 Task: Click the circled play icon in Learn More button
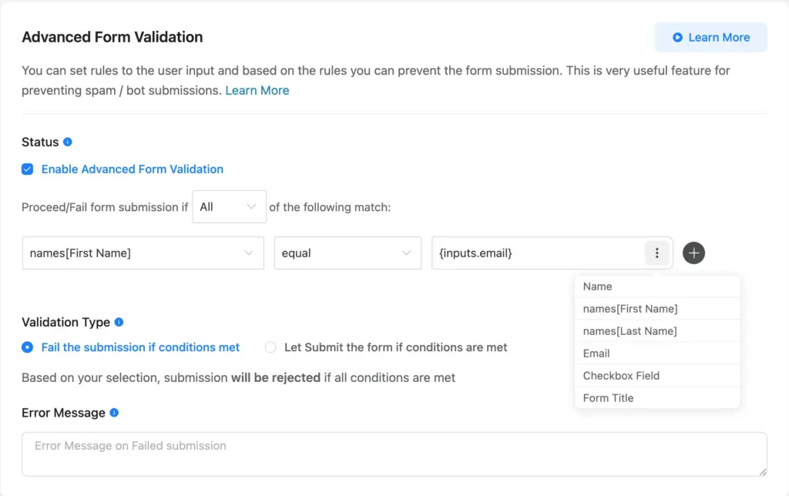point(677,37)
